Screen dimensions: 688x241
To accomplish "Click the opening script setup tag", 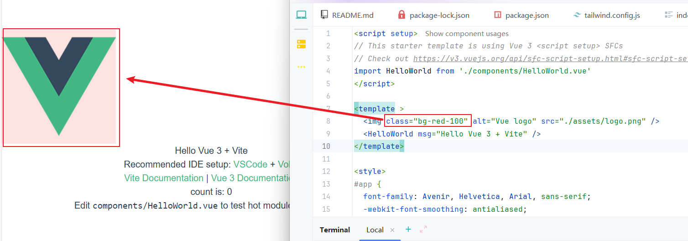I will [386, 34].
